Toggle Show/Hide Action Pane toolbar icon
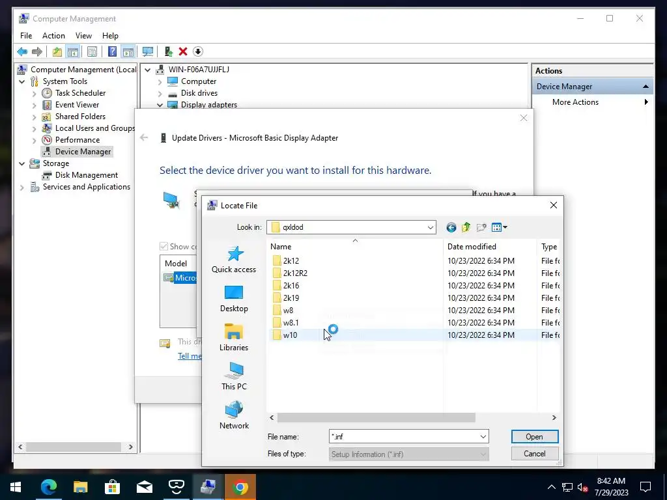Image resolution: width=667 pixels, height=500 pixels. point(128,52)
